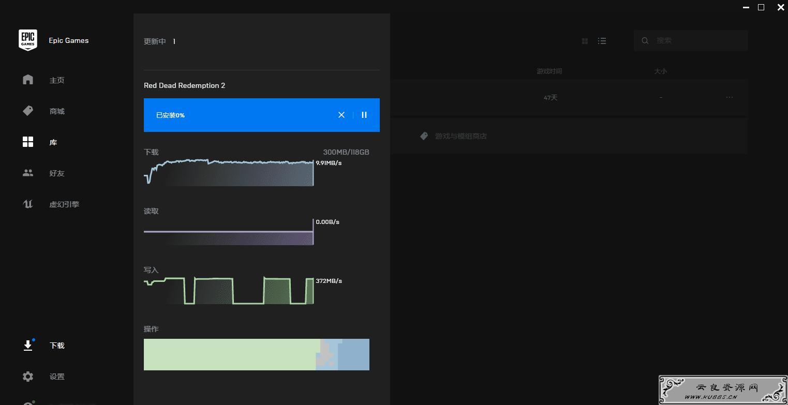
Task: Click the 下载 downloads arrow icon
Action: click(28, 346)
